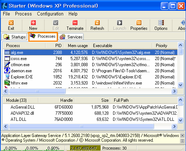Click process list scroll right arrow
Screen dimensions: 186x151
pyautogui.click(x=174, y=91)
